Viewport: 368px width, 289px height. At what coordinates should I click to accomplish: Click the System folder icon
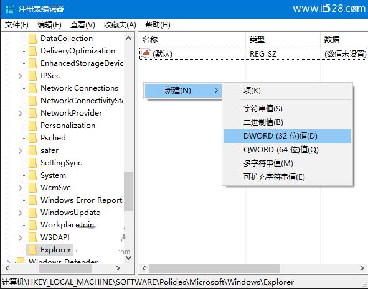click(32, 175)
